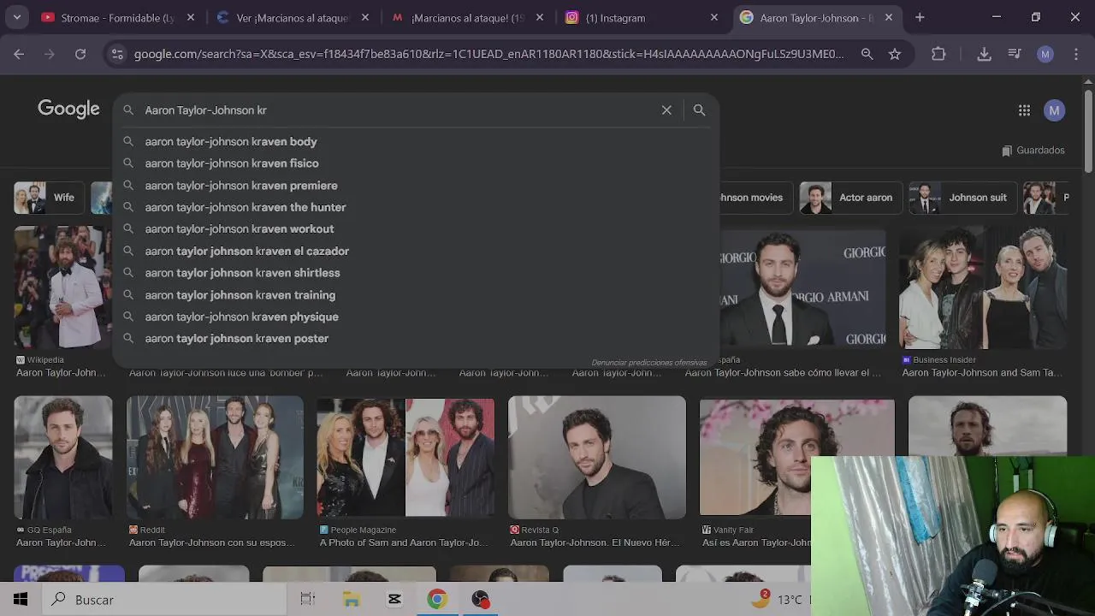Click Denunciar predicciones ofensivas link

pos(649,363)
